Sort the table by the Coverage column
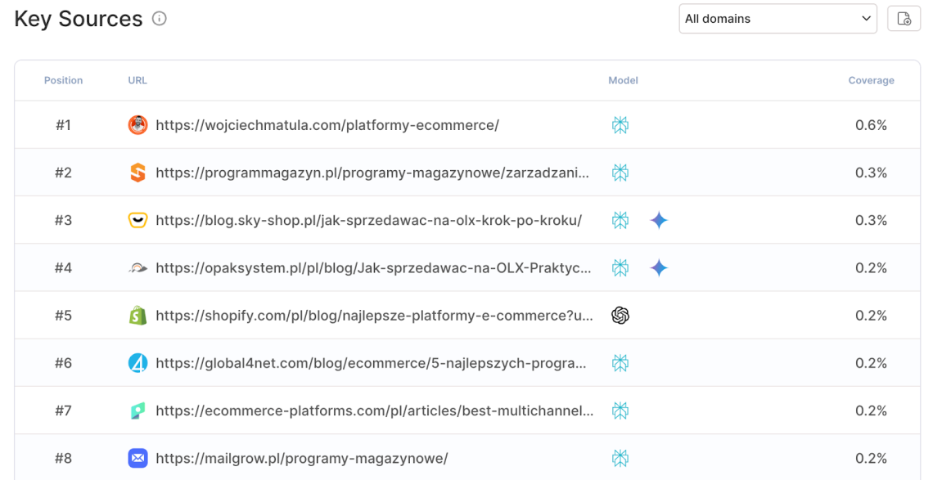933x480 pixels. (871, 80)
